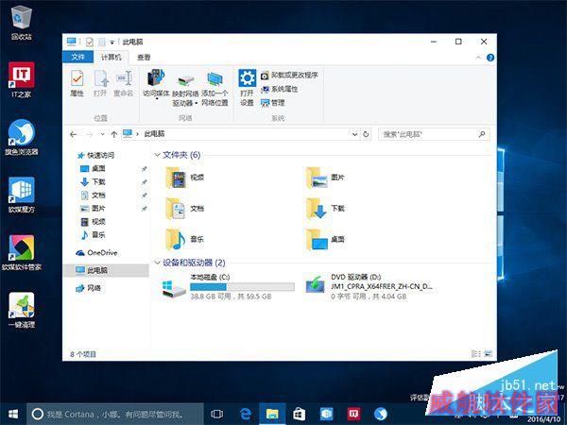The image size is (567, 425).
Task: Select Pictures (图片) in navigation pane
Action: pos(93,209)
